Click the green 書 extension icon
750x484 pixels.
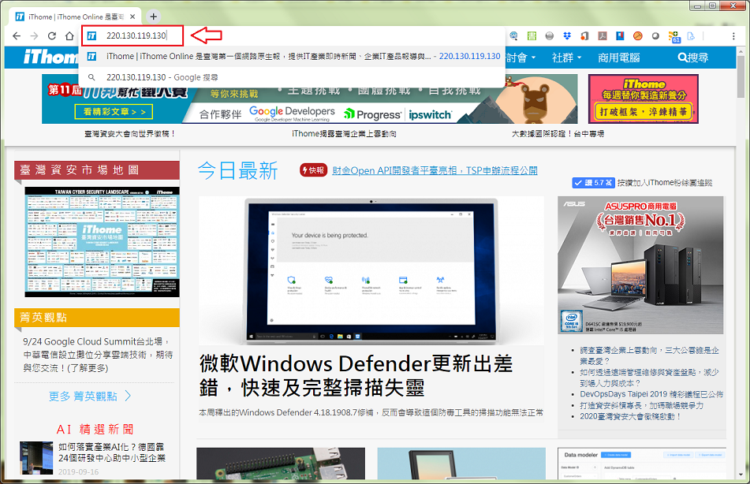[532, 36]
